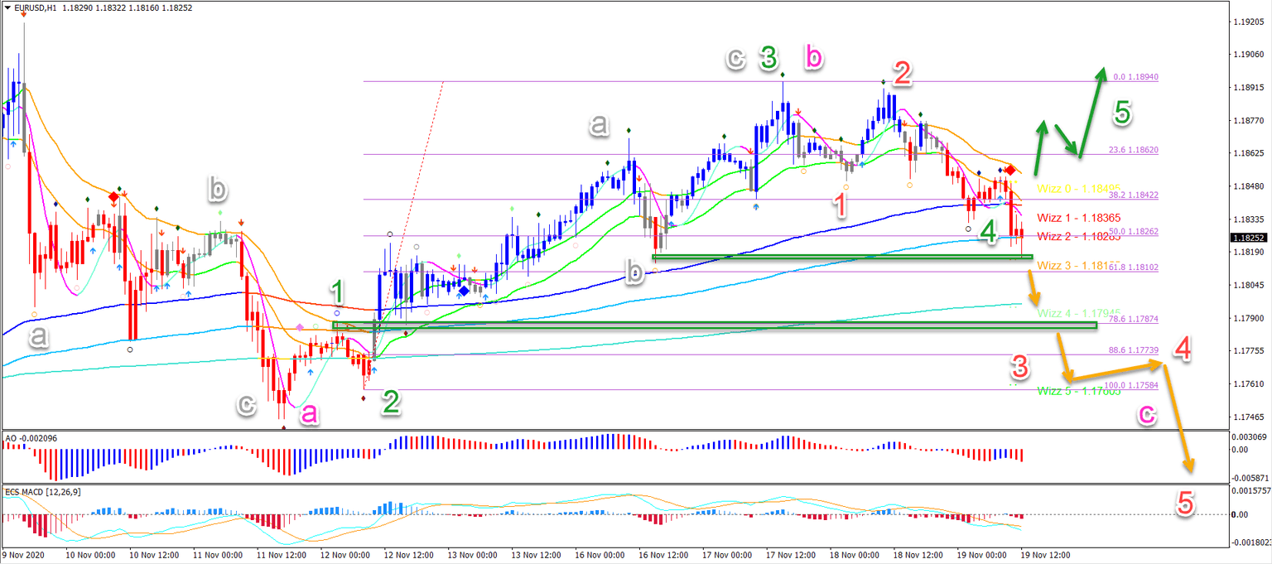Image resolution: width=1272 pixels, height=564 pixels.
Task: Open the symbol dropdown triangle beside EURUSD,H1
Action: click(8, 8)
